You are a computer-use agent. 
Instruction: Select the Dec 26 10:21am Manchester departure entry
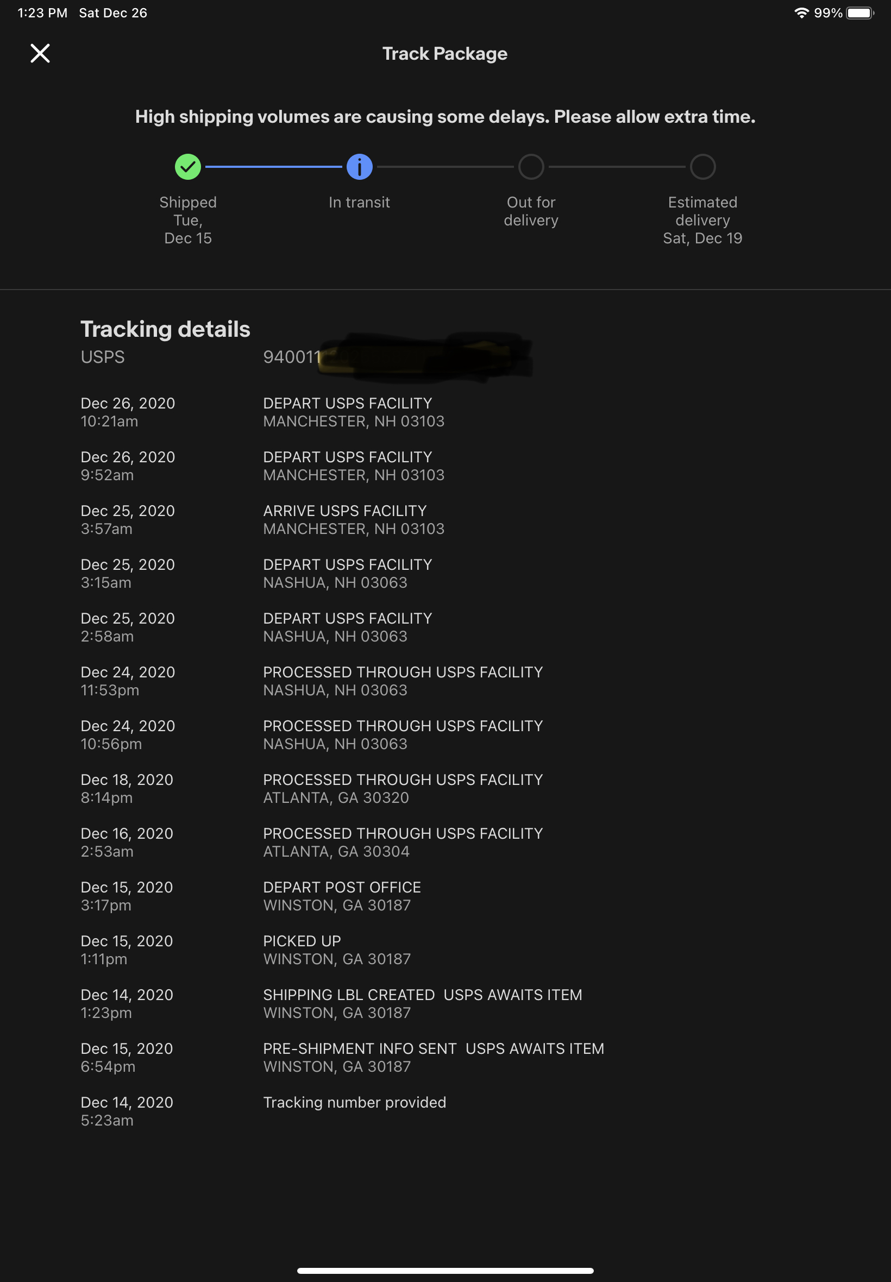(353, 412)
